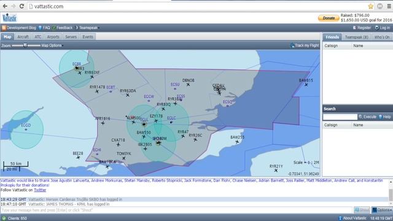
Task: Open the FAQ link
Action: (x=44, y=28)
